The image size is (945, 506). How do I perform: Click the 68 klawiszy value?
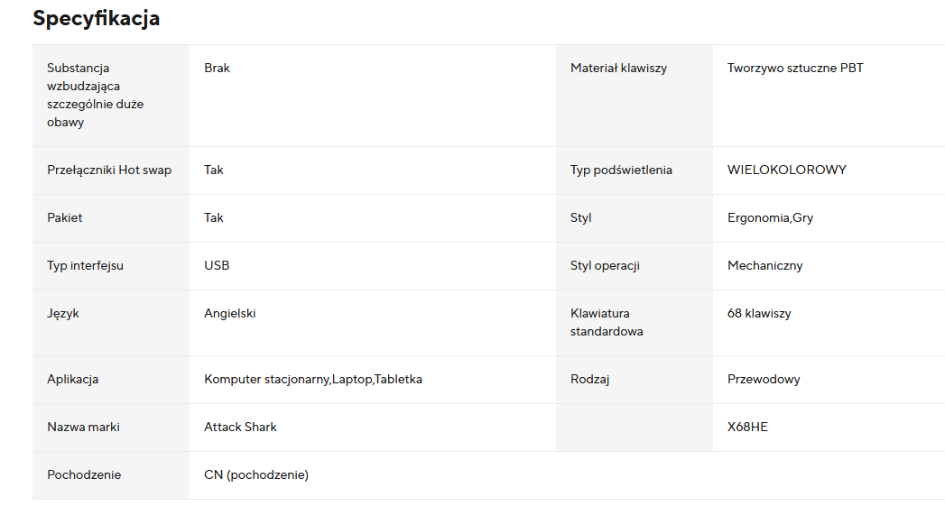[x=758, y=313]
